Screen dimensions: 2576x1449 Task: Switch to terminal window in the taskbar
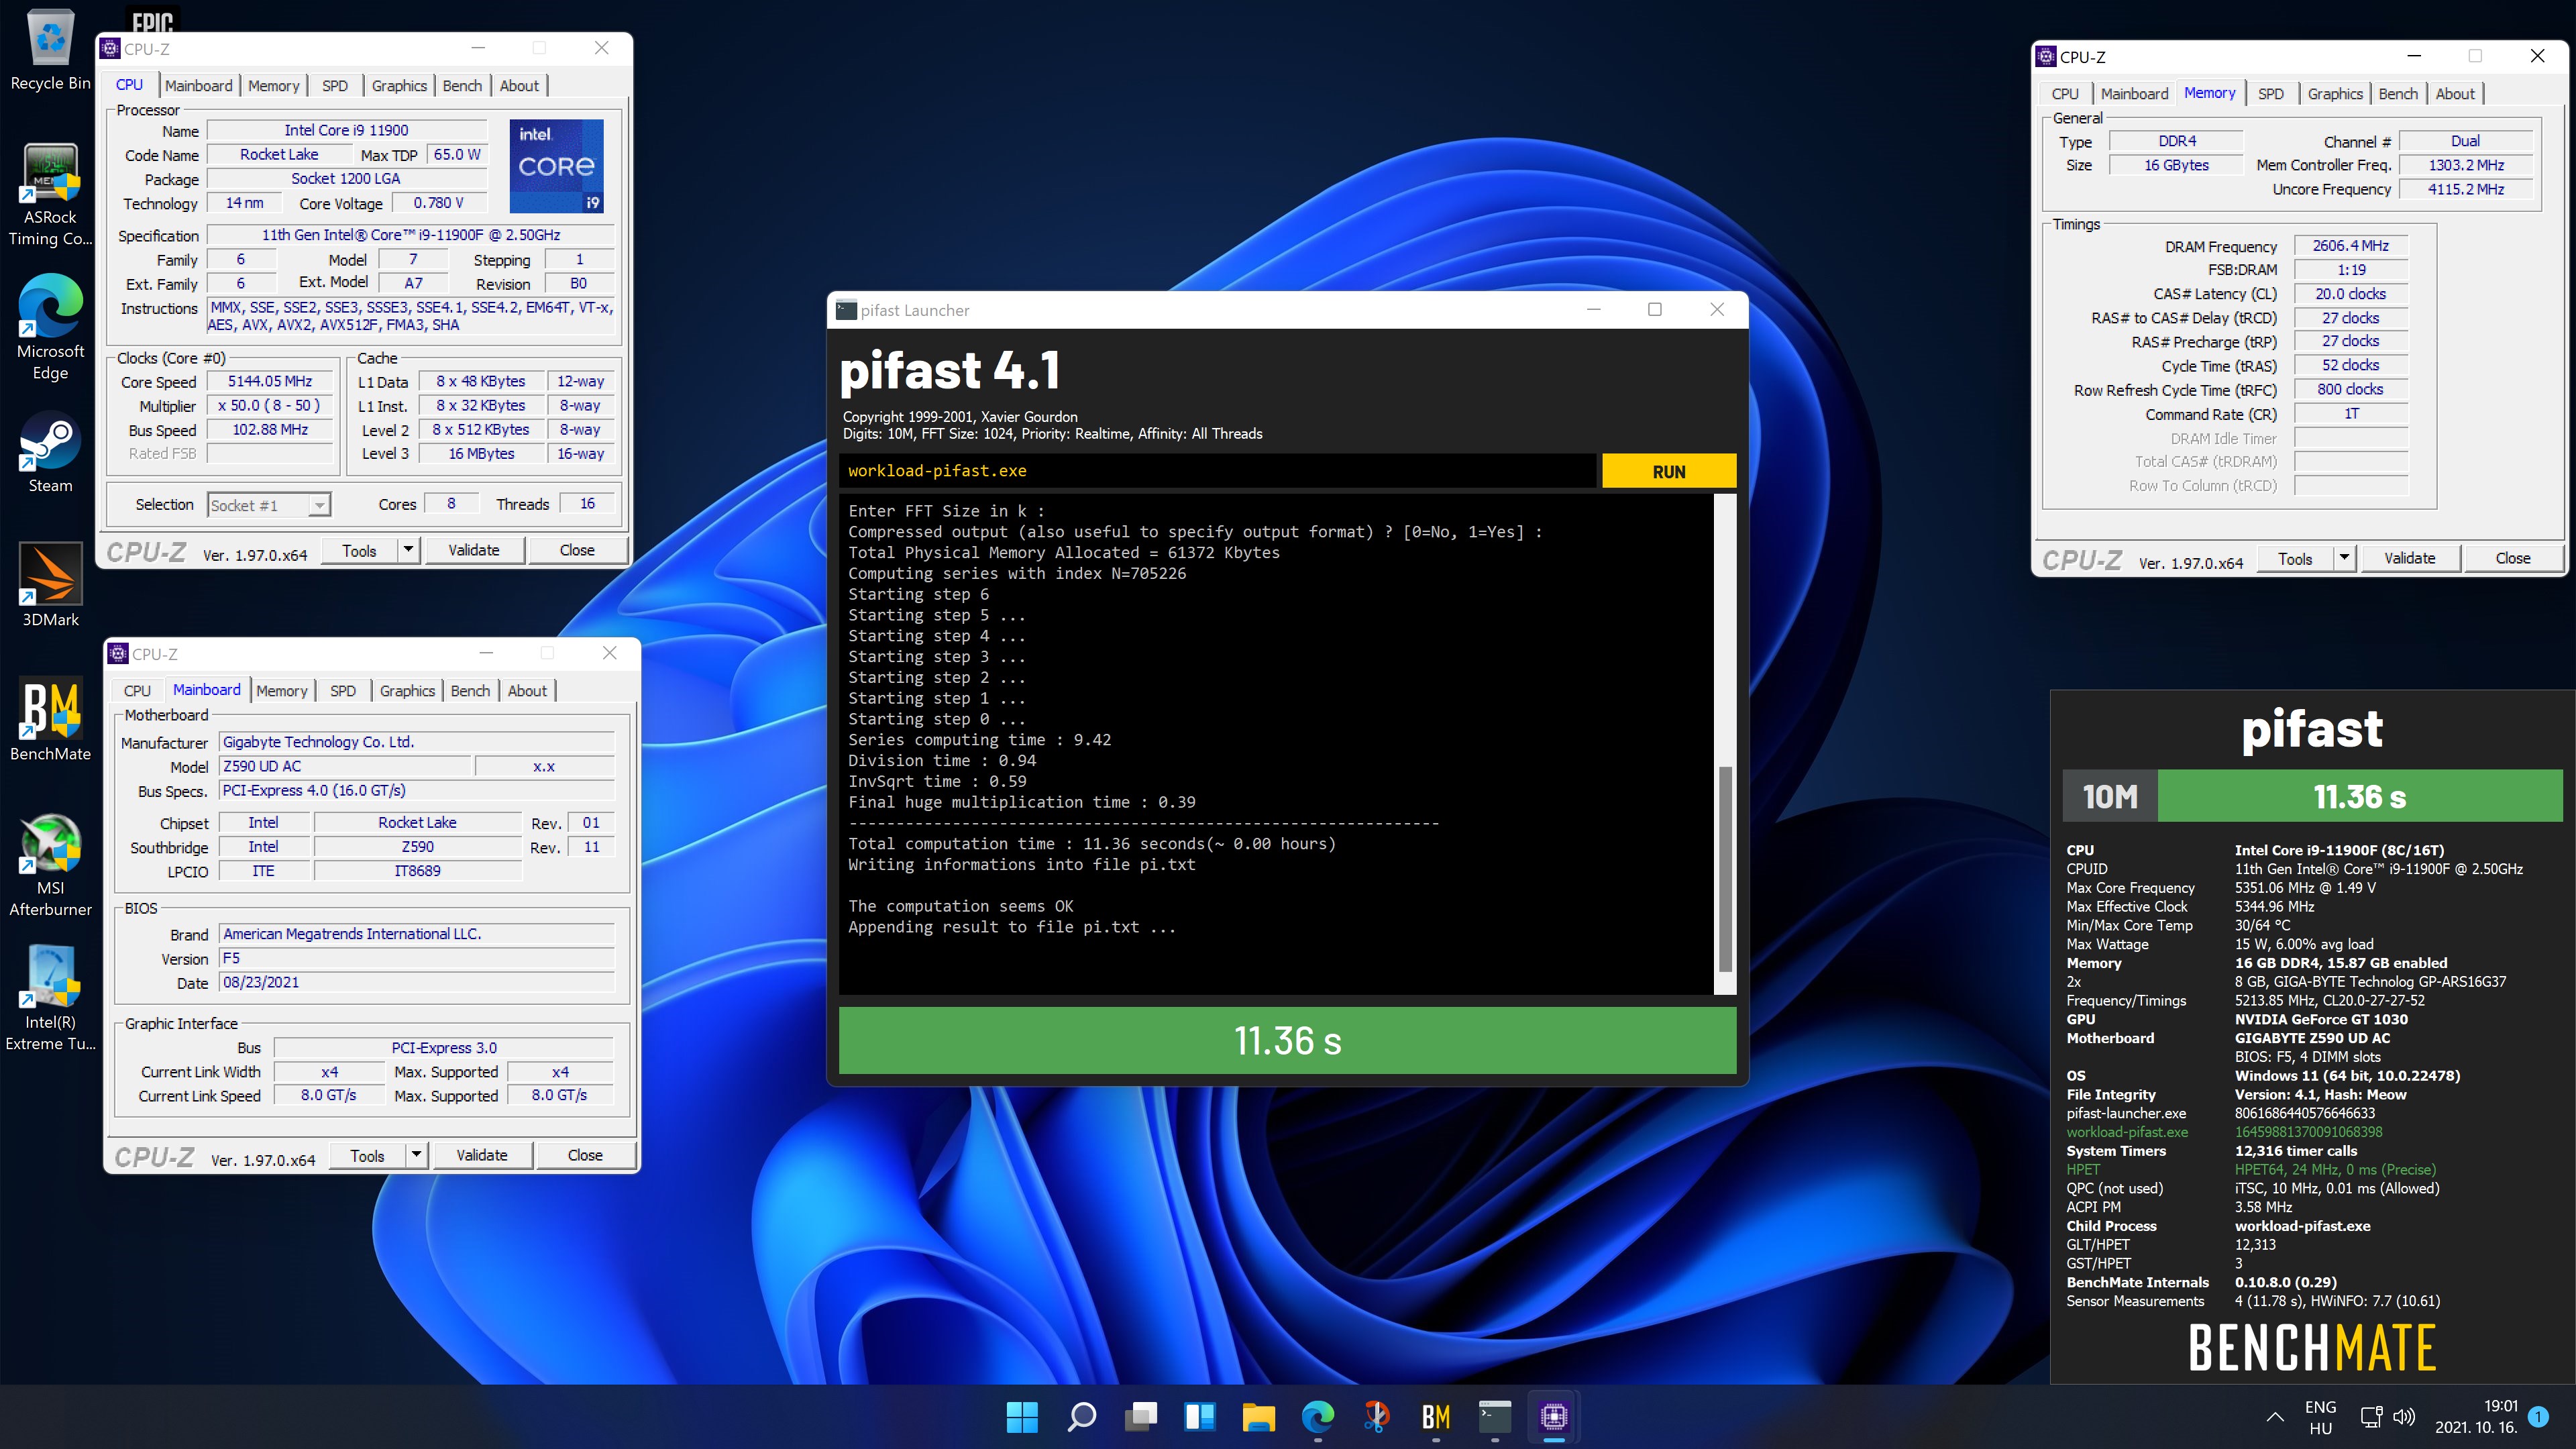pos(1494,1416)
